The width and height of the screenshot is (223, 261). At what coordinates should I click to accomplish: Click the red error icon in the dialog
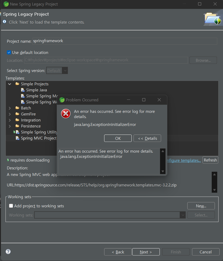pos(66,114)
